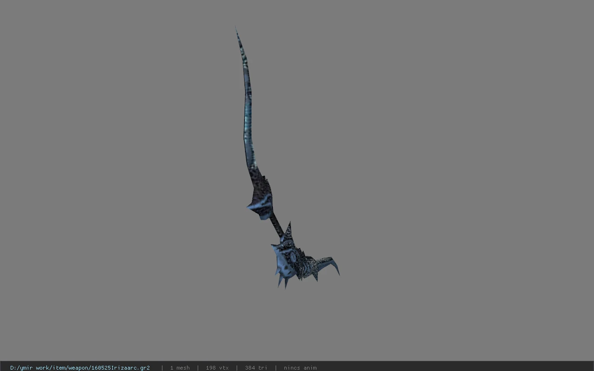The image size is (594, 371).
Task: Click the empty gray viewport left of the blade
Action: (116, 139)
